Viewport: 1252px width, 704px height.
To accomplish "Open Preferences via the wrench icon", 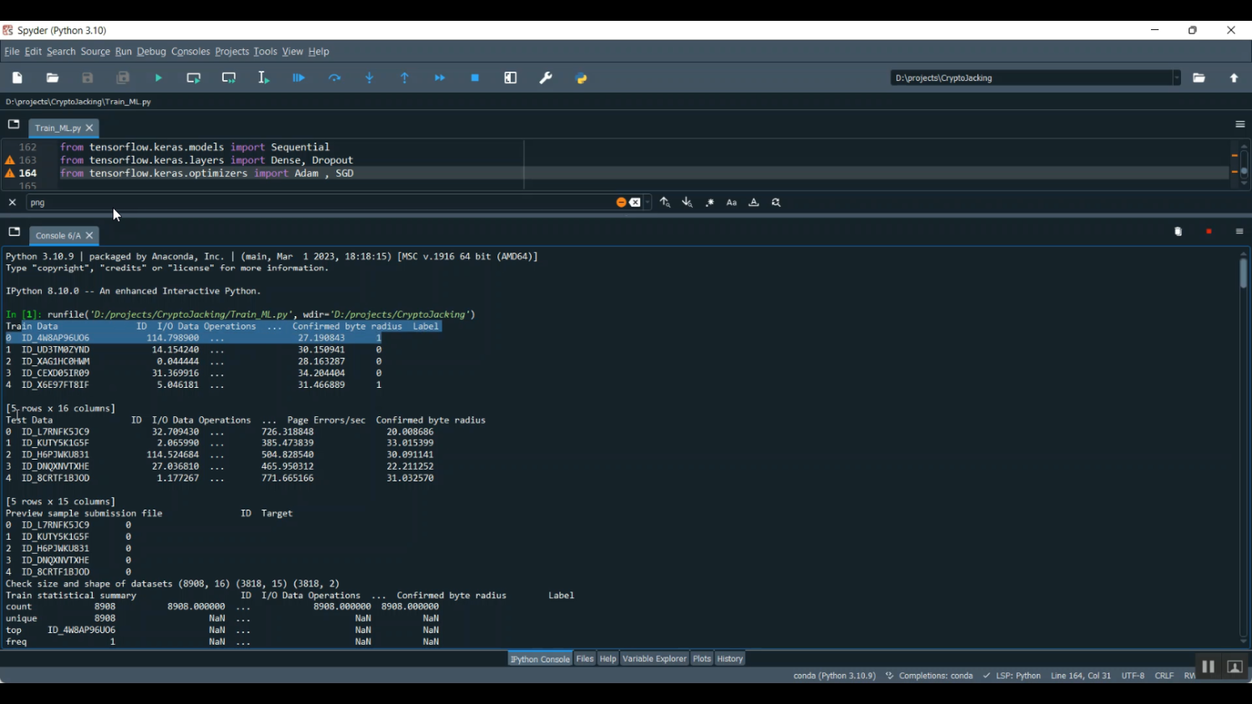I will tap(546, 78).
